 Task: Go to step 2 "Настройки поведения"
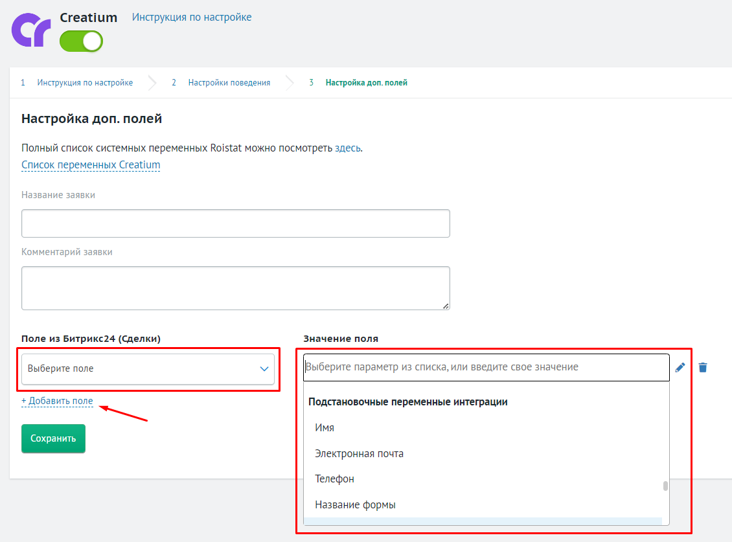click(229, 83)
